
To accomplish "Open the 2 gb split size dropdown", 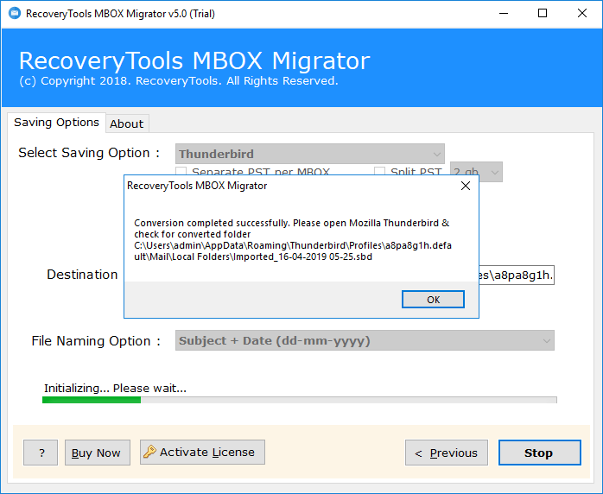I will (476, 172).
